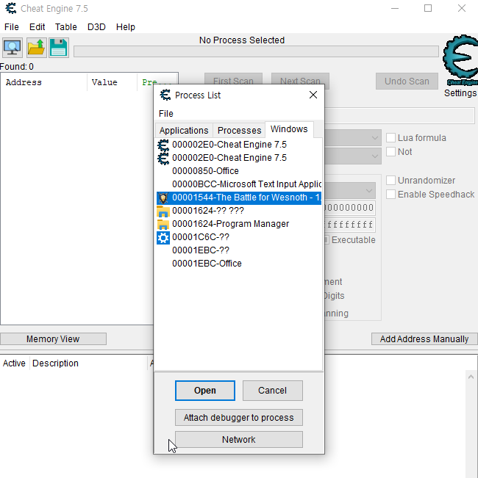Click the Process List title bar icon
The height and width of the screenshot is (478, 478).
(x=165, y=95)
